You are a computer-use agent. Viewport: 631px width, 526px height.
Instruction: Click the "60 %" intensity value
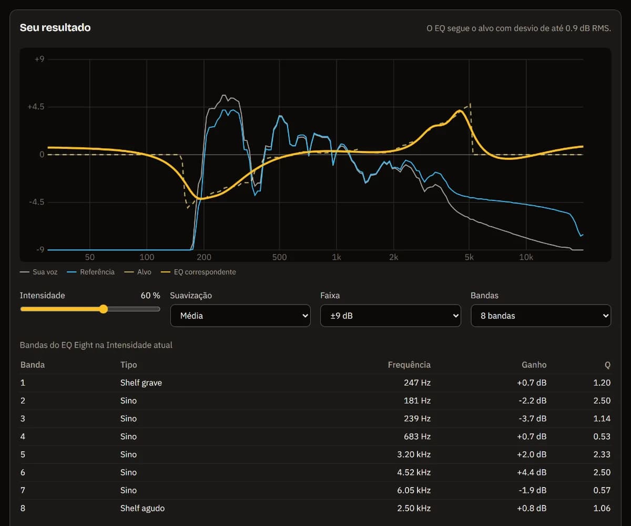[150, 296]
